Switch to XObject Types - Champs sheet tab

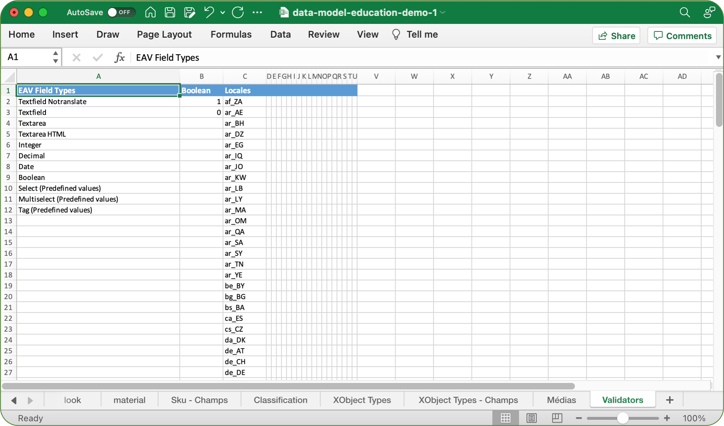(x=468, y=400)
